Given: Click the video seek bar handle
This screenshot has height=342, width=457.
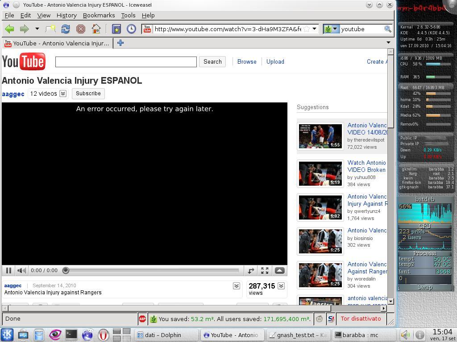Looking at the screenshot, I should click(66, 270).
